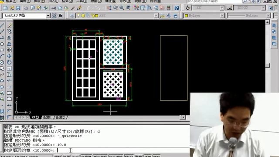
Task: Click the Open file icon
Action: pos(12,8)
